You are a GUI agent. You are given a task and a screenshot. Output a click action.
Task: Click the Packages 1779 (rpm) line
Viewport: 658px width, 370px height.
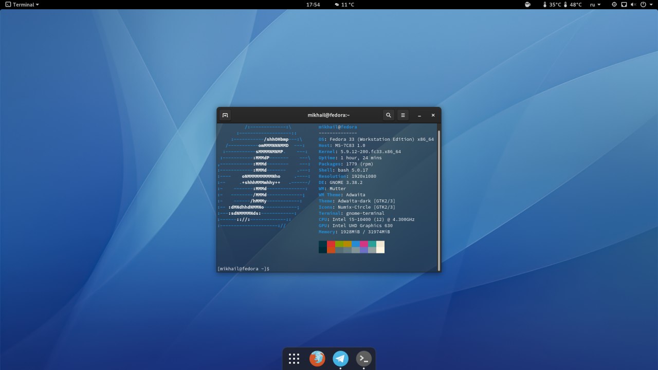pos(345,164)
